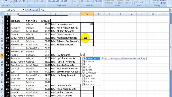
Task: Open Cell Styles dropdown
Action: (x=128, y=2)
